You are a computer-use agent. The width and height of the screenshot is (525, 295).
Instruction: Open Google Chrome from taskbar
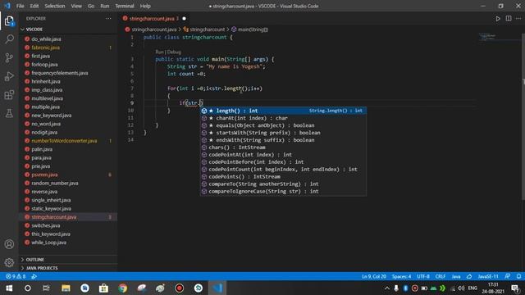(123, 288)
